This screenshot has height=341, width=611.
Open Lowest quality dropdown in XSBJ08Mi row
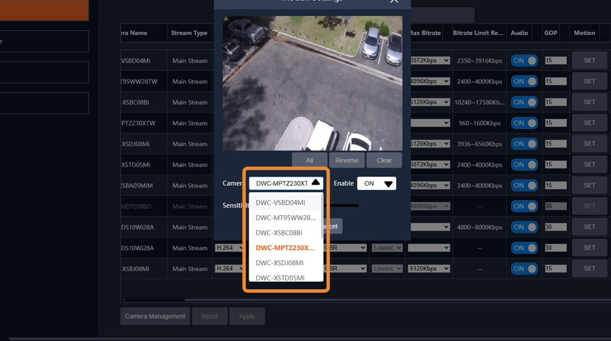[387, 269]
